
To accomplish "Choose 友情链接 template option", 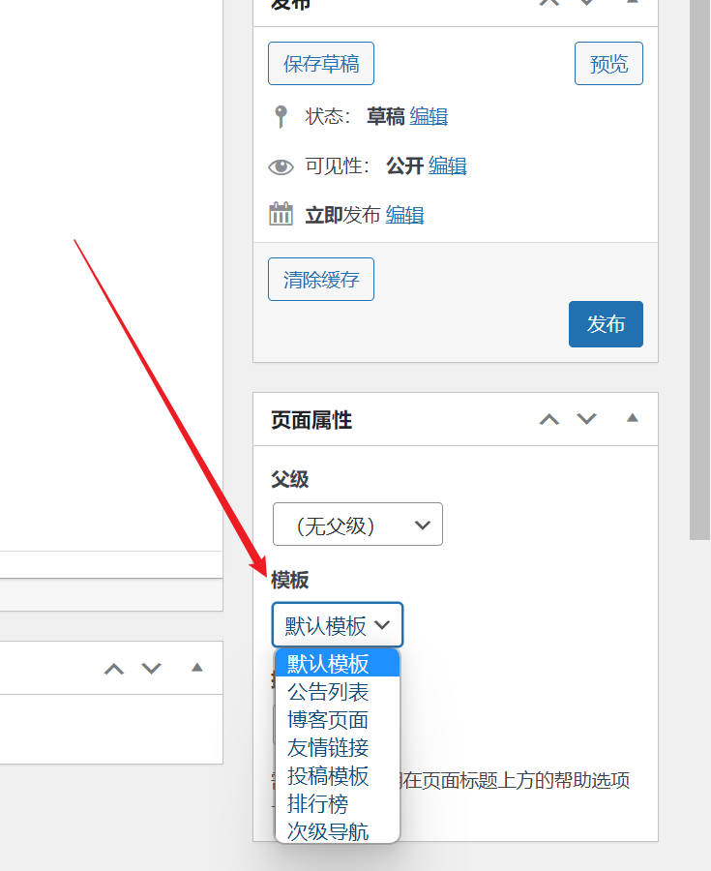I will coord(328,747).
